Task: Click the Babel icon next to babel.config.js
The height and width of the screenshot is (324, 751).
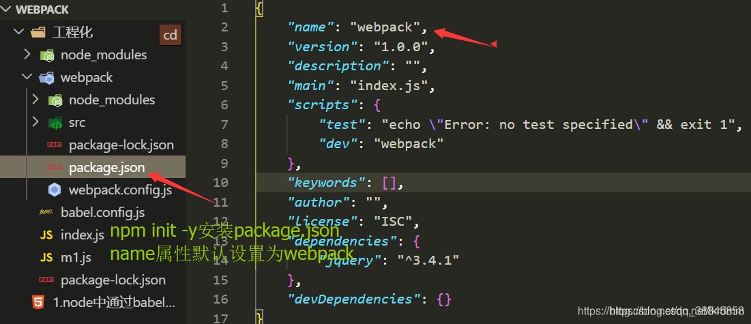Action: tap(46, 212)
